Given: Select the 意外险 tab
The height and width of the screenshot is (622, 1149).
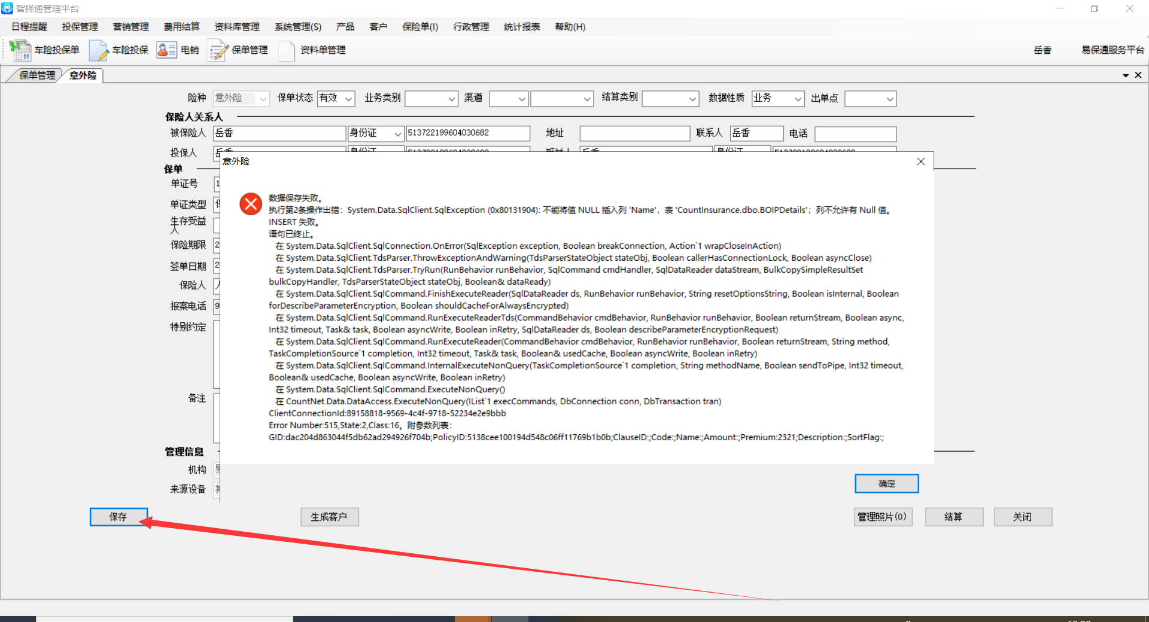Looking at the screenshot, I should pyautogui.click(x=83, y=75).
